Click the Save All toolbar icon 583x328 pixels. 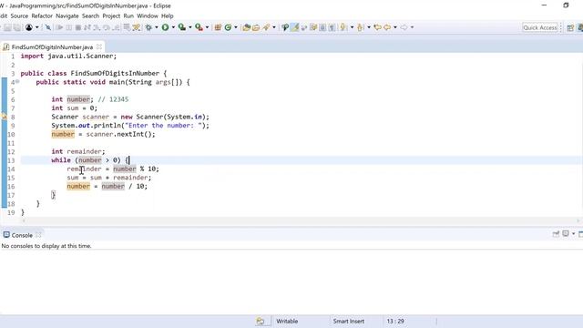(x=17, y=27)
